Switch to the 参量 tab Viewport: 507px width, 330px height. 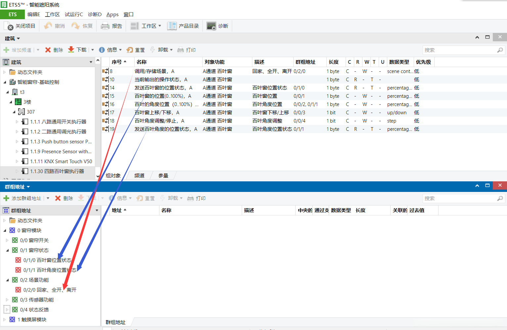[163, 175]
